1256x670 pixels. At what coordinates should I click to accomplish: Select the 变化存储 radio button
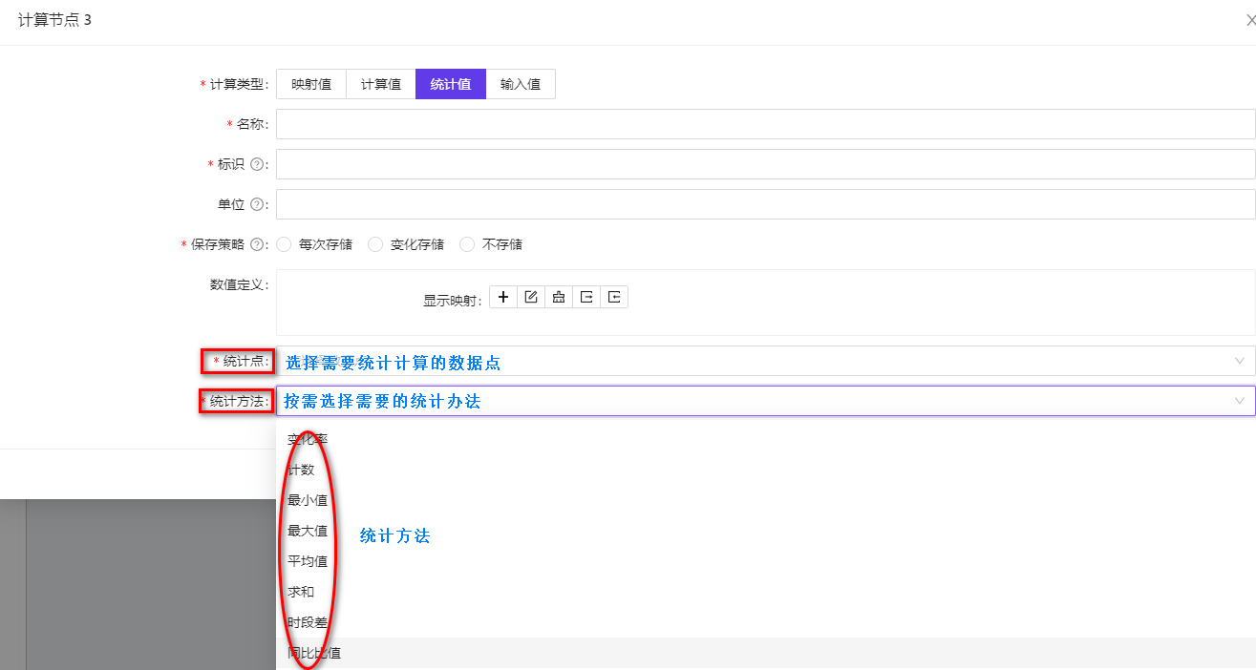pyautogui.click(x=375, y=244)
